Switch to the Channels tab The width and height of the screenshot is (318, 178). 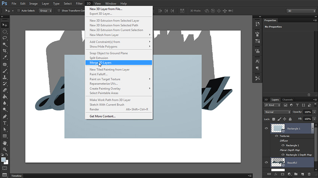(287, 100)
